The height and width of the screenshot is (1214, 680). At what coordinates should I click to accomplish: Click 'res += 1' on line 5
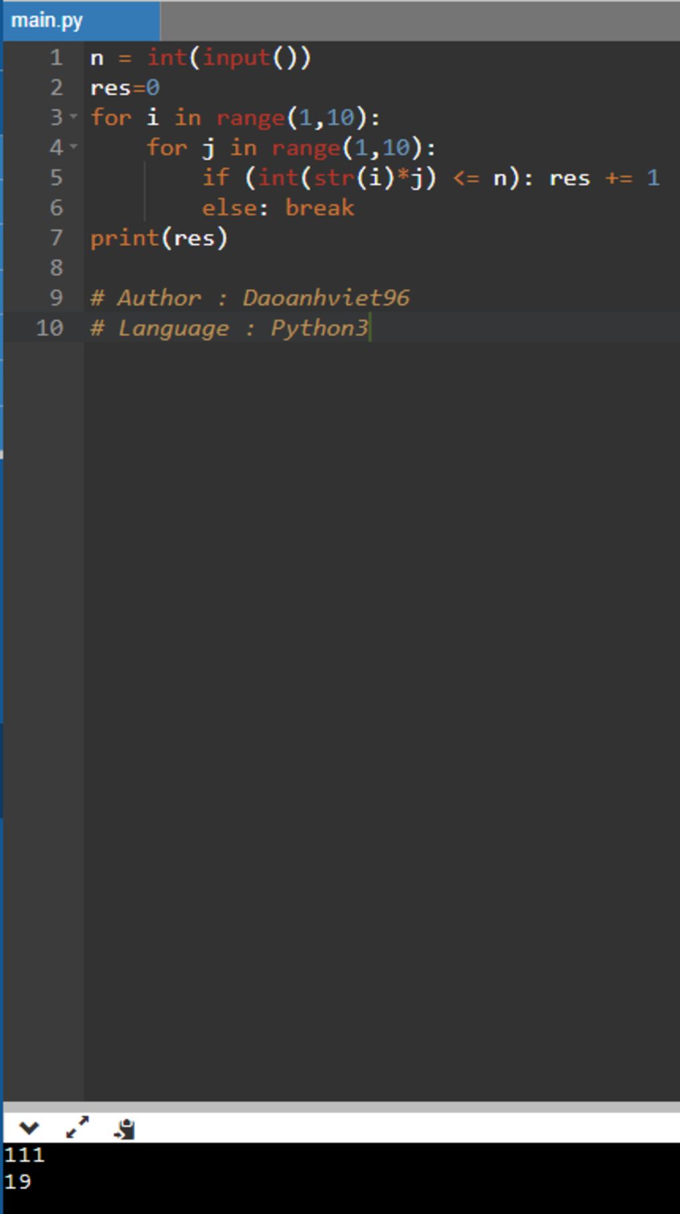(604, 178)
